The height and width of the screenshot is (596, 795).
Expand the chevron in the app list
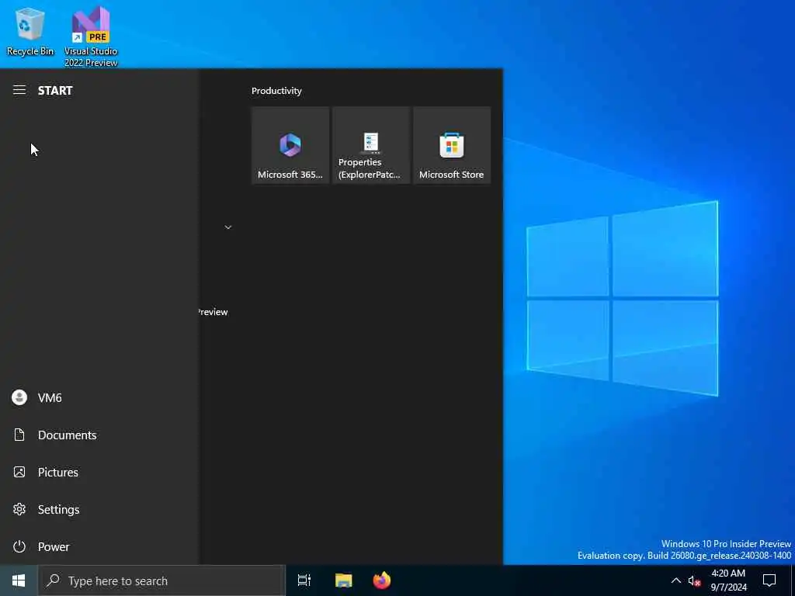228,227
